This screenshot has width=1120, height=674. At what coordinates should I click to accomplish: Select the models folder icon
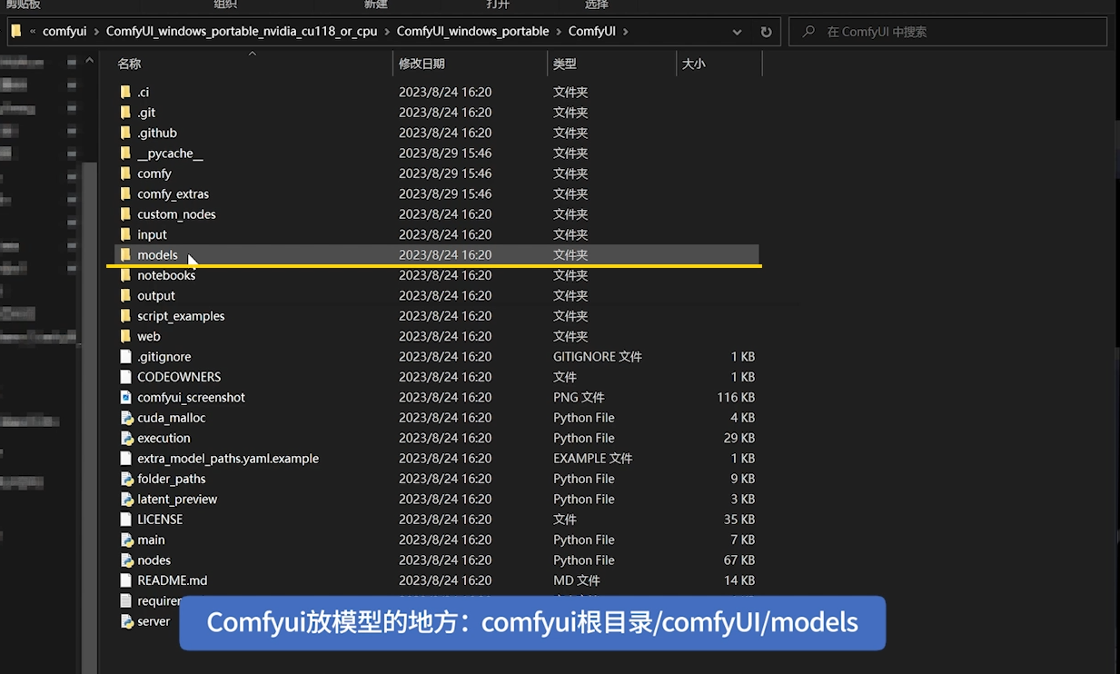125,255
